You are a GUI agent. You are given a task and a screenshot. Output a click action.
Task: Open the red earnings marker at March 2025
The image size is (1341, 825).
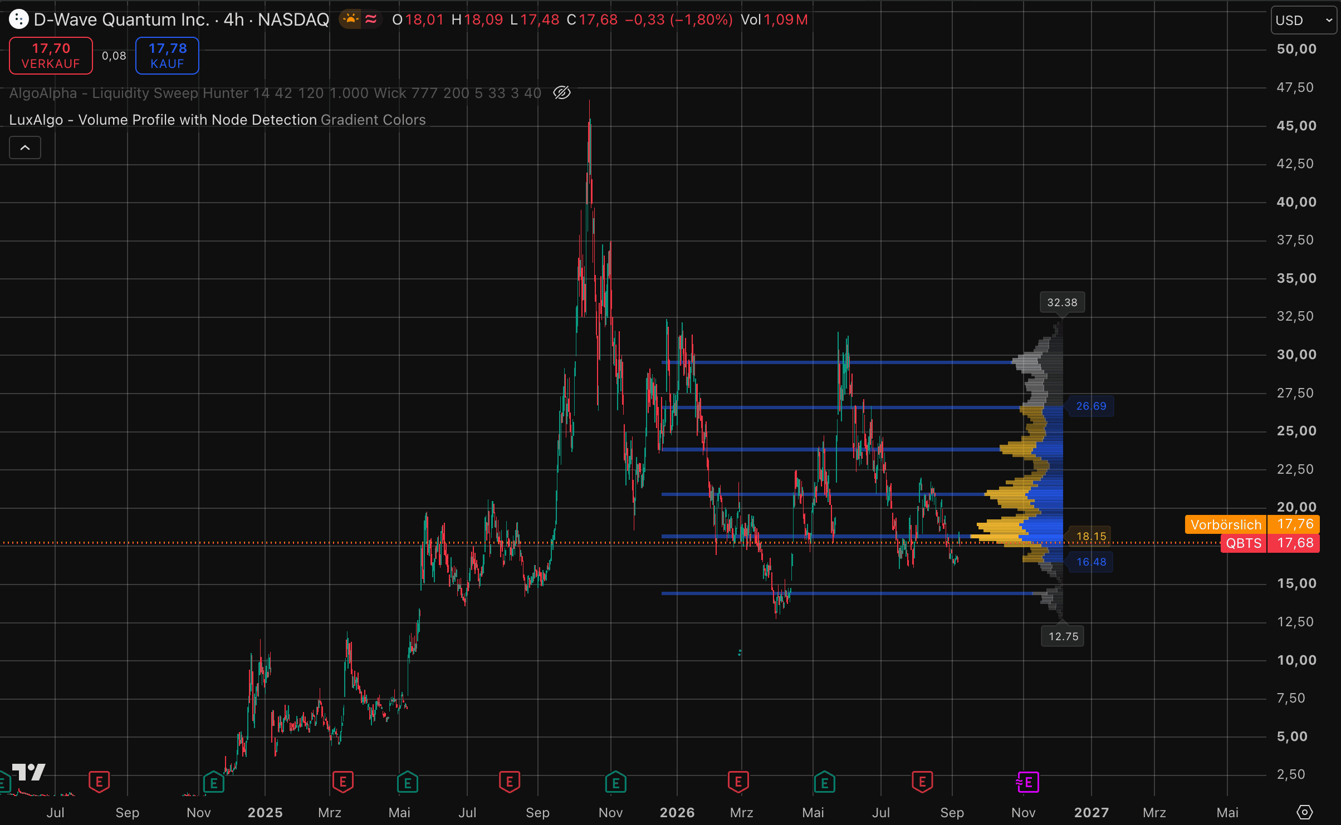pos(343,782)
